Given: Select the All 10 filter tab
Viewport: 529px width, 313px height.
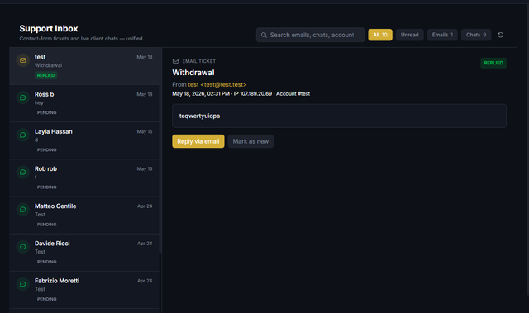Looking at the screenshot, I should [380, 35].
